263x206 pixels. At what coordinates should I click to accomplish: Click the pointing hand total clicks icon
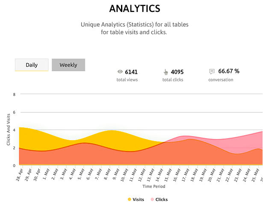(166, 72)
